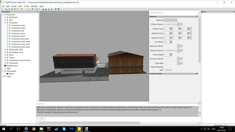The image size is (235, 132).
Task: Open the Create menu
Action: (x=14, y=6)
